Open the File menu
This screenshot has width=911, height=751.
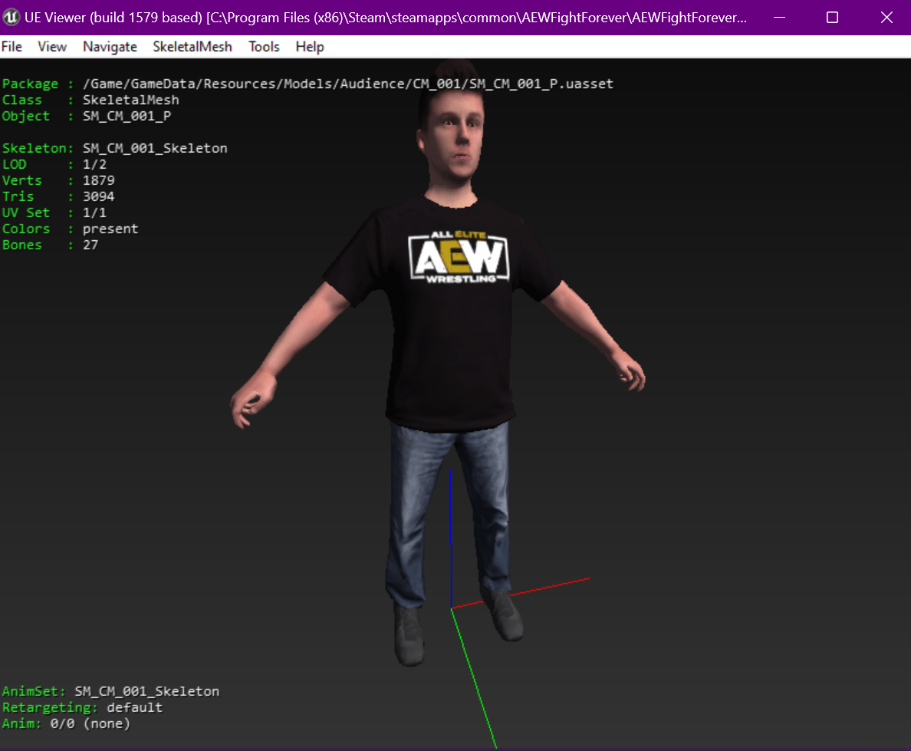click(12, 47)
